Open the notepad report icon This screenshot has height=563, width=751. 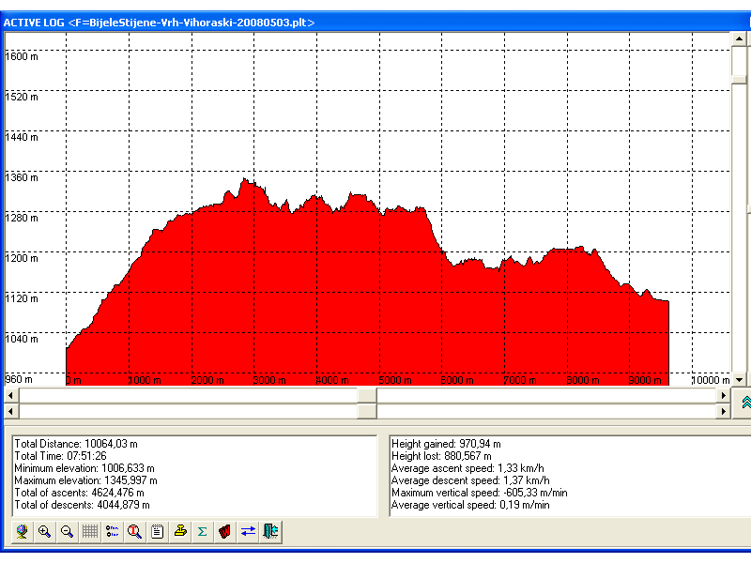point(158,531)
